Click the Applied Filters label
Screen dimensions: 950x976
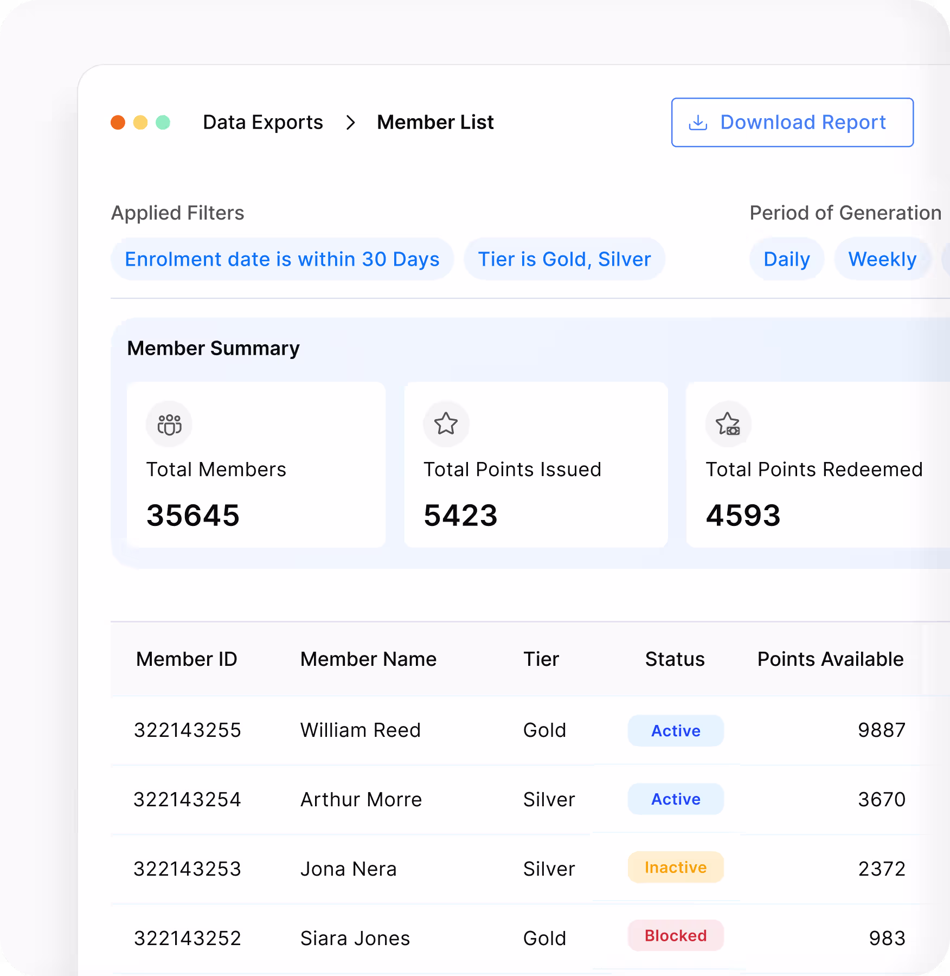pyautogui.click(x=177, y=213)
